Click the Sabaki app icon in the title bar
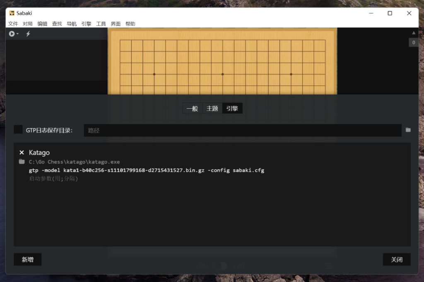This screenshot has width=424, height=282. point(12,13)
